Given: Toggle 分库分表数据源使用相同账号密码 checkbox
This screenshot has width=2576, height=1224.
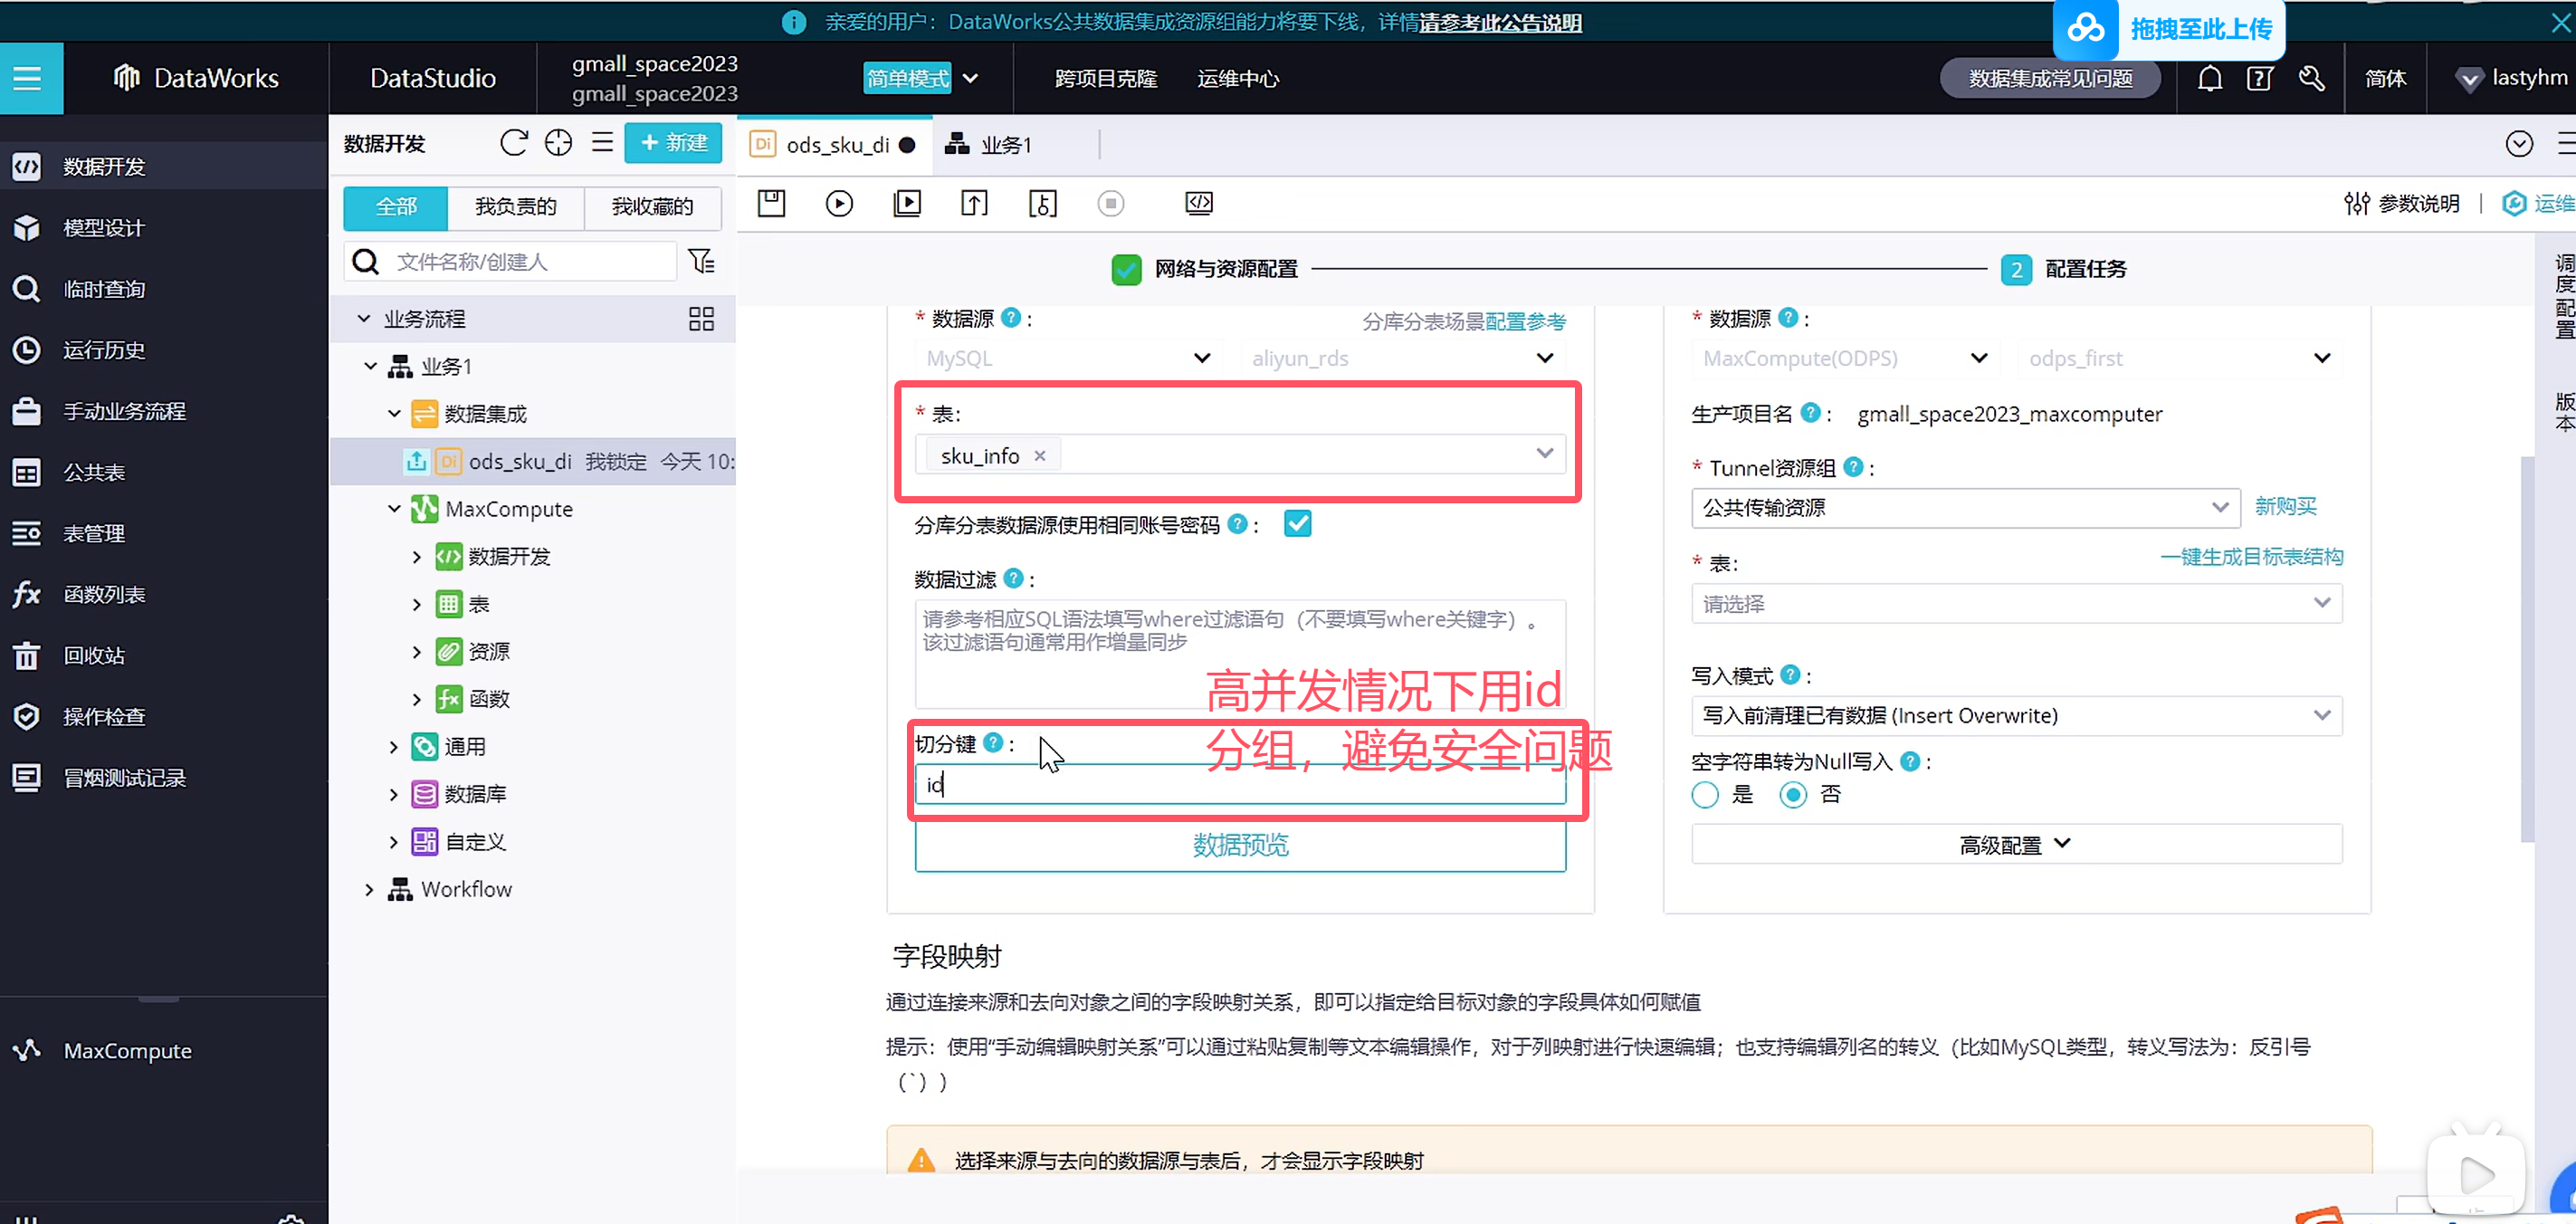Looking at the screenshot, I should (x=1297, y=524).
